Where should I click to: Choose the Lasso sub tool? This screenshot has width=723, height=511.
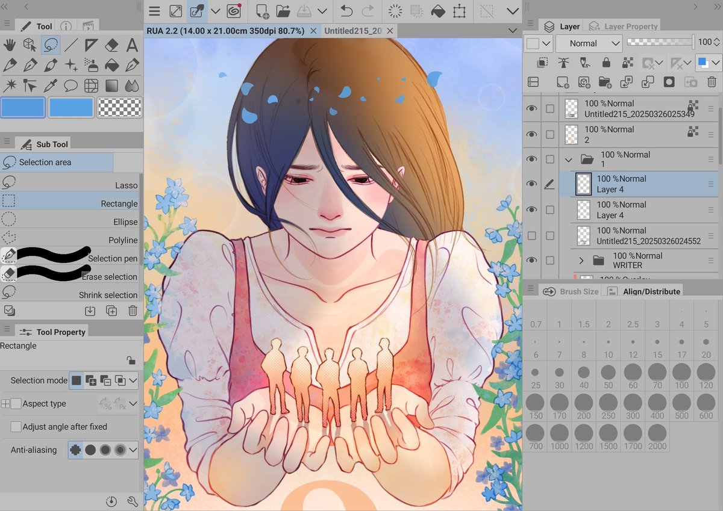pos(70,185)
